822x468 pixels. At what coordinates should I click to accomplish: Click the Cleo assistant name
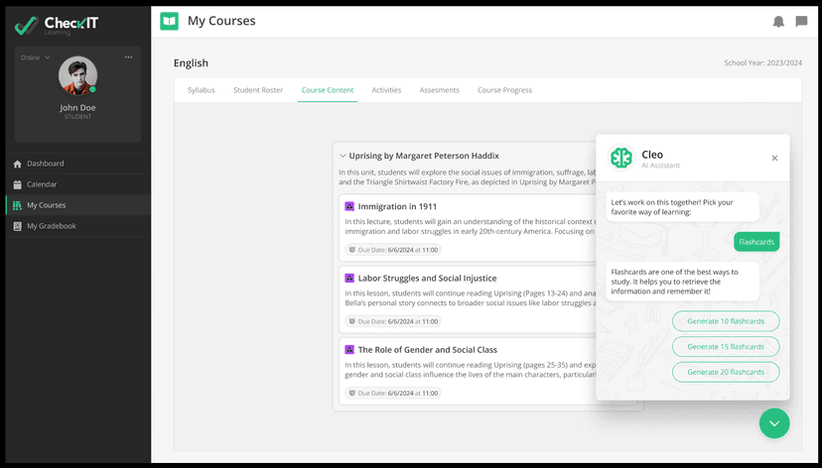click(652, 155)
